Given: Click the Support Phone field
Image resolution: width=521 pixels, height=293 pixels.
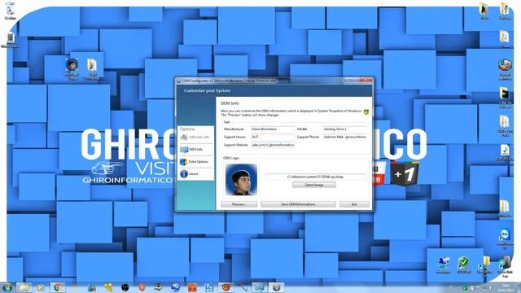Looking at the screenshot, I should (345, 137).
